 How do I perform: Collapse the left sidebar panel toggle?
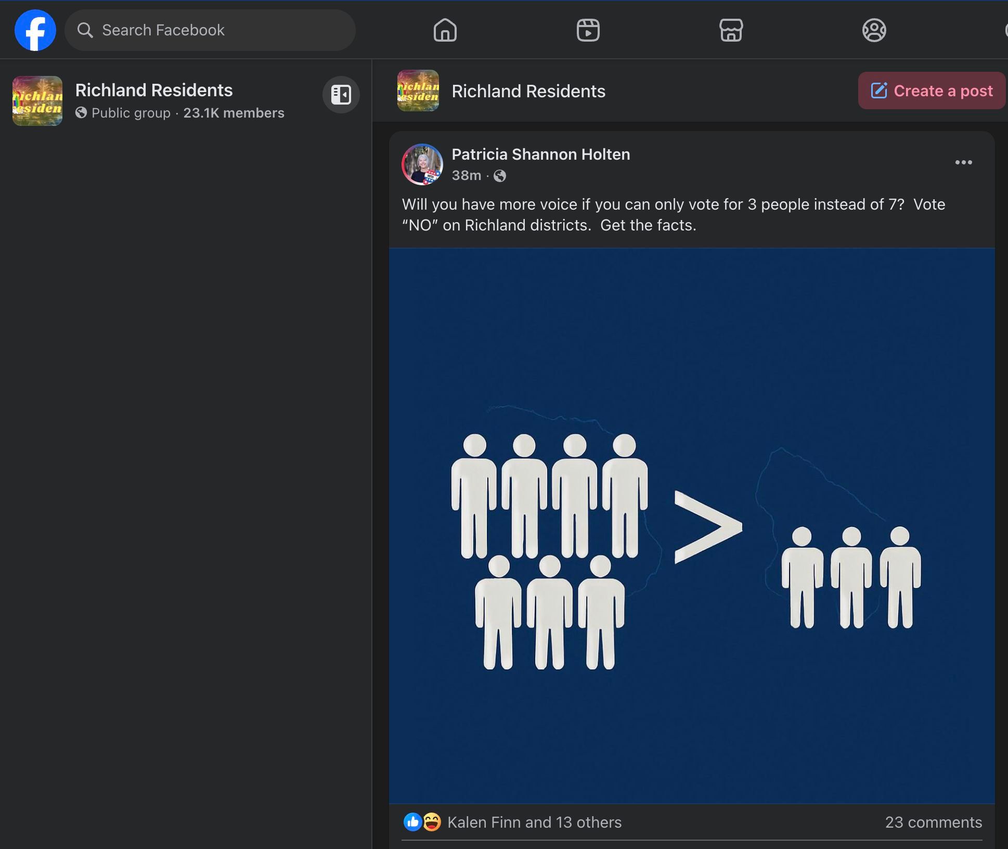[x=341, y=95]
